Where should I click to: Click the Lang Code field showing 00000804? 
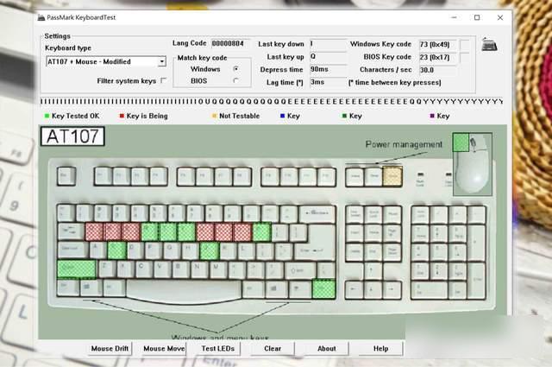tap(230, 43)
